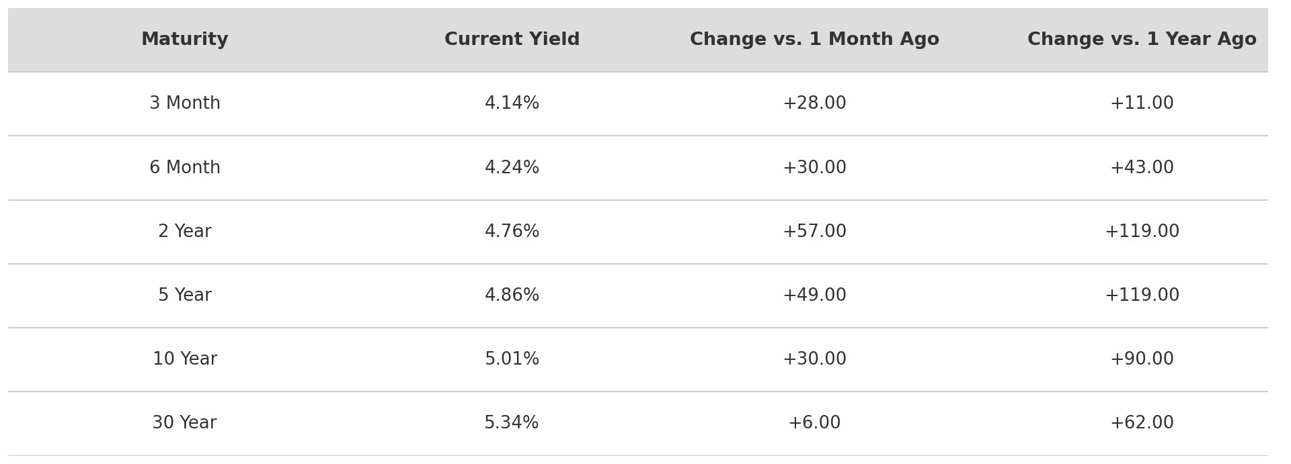Click the 5.34% yield value

[x=512, y=423]
